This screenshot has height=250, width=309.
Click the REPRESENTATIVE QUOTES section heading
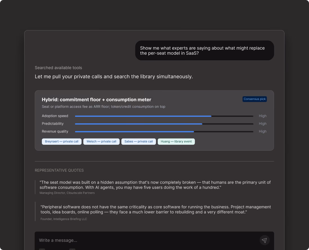coord(59,170)
